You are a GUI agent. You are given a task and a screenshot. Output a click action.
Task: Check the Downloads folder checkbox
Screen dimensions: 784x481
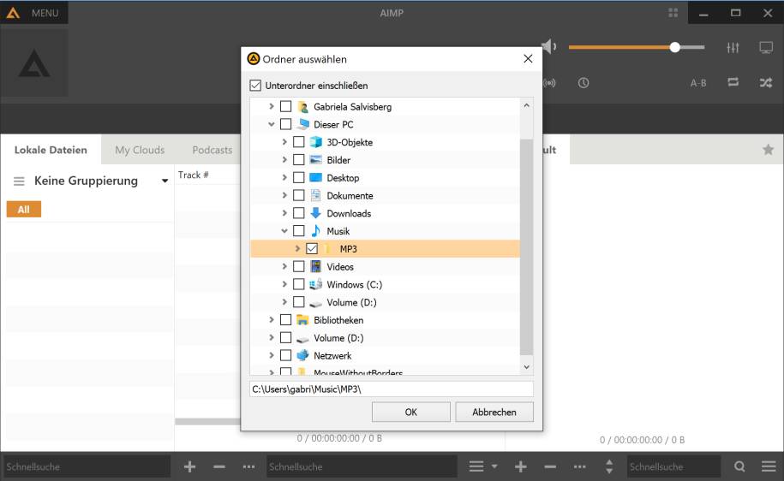click(x=299, y=213)
